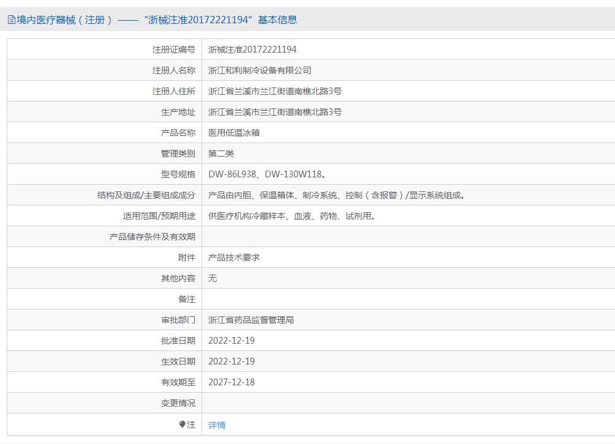The height and width of the screenshot is (444, 615).
Task: Click the 备注 label
Action: 187,298
